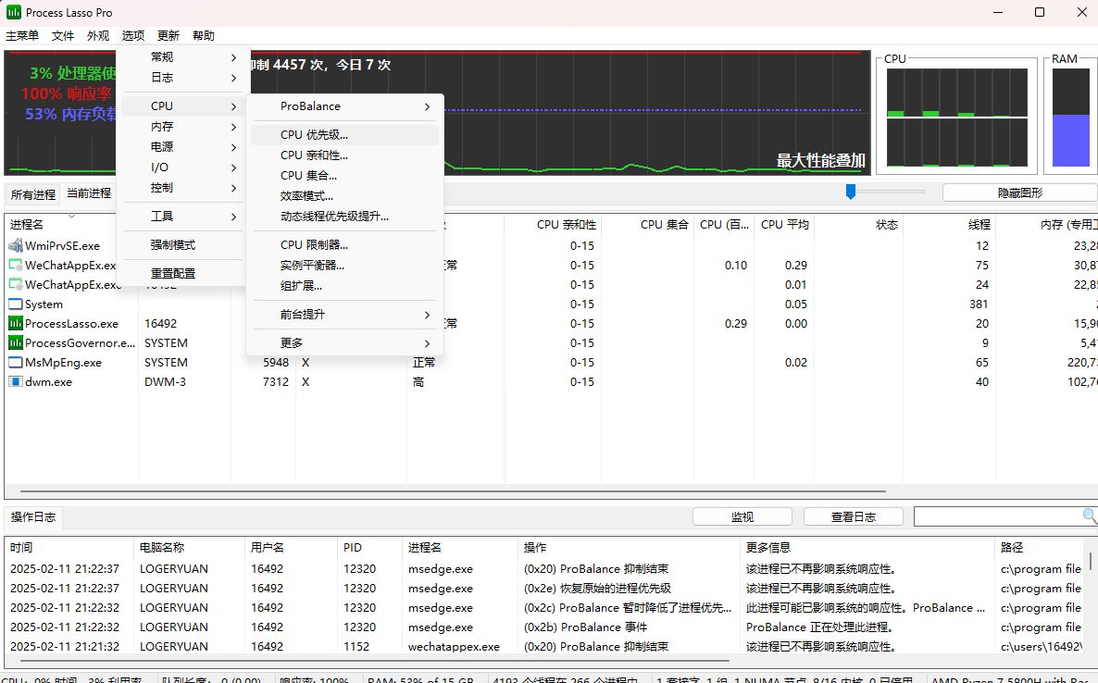Expand the 内存 submenu
The image size is (1098, 683).
tap(184, 127)
